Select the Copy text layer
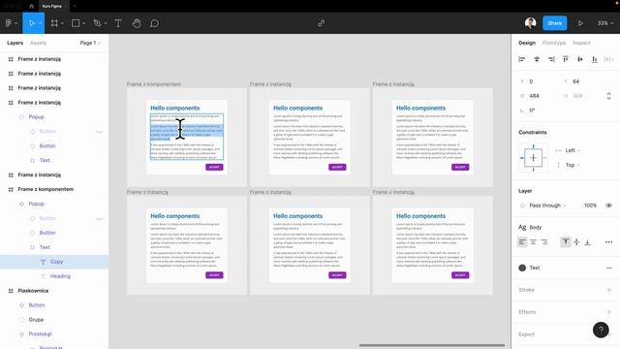Screen dimensions: 620x349 54,262
